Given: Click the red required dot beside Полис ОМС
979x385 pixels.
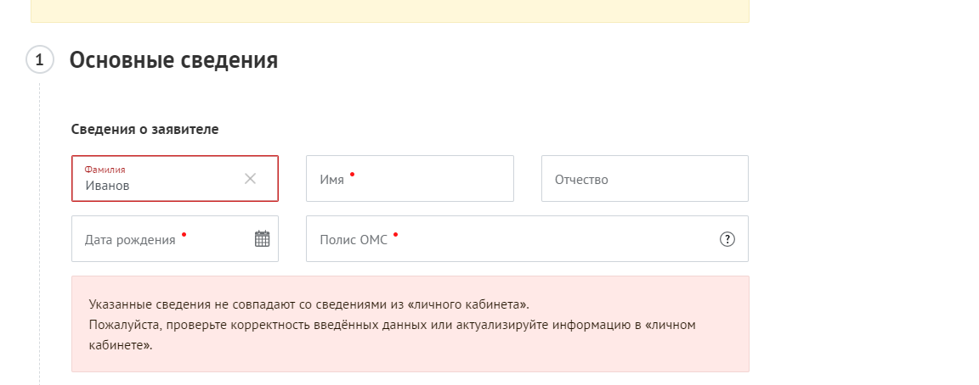Looking at the screenshot, I should [395, 234].
